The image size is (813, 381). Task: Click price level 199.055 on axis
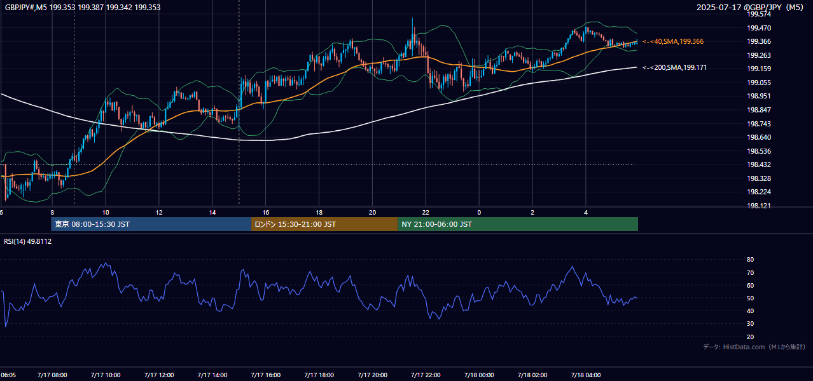759,83
